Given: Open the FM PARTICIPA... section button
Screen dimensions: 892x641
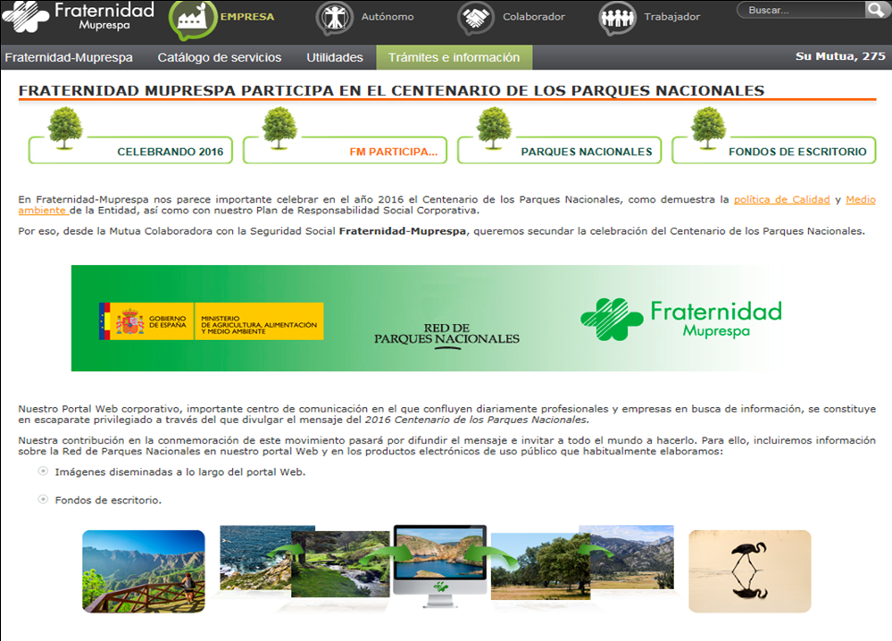Looking at the screenshot, I should pyautogui.click(x=346, y=150).
